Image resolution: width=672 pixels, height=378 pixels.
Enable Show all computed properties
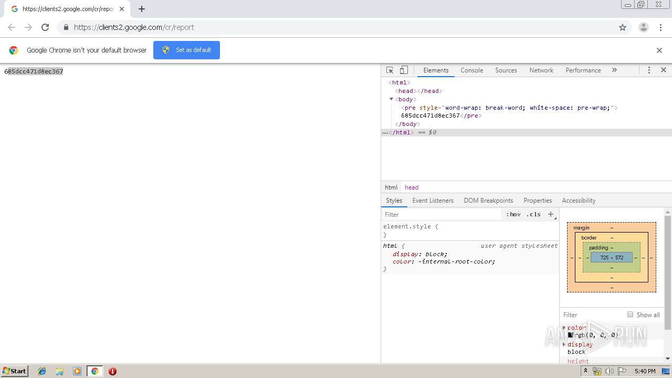coord(630,314)
